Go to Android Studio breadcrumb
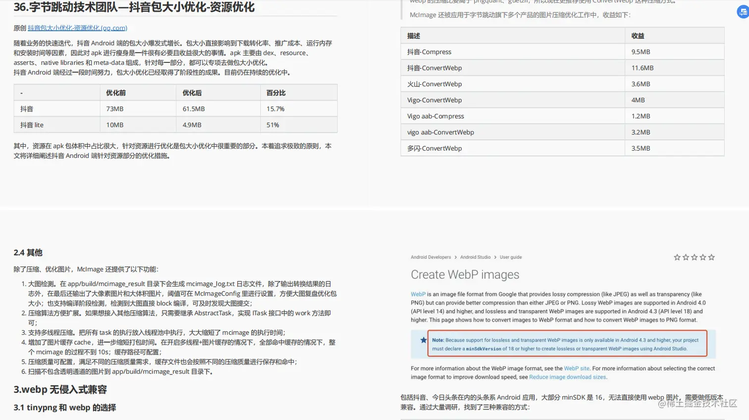Screen dimensions: 749x420 (475, 257)
